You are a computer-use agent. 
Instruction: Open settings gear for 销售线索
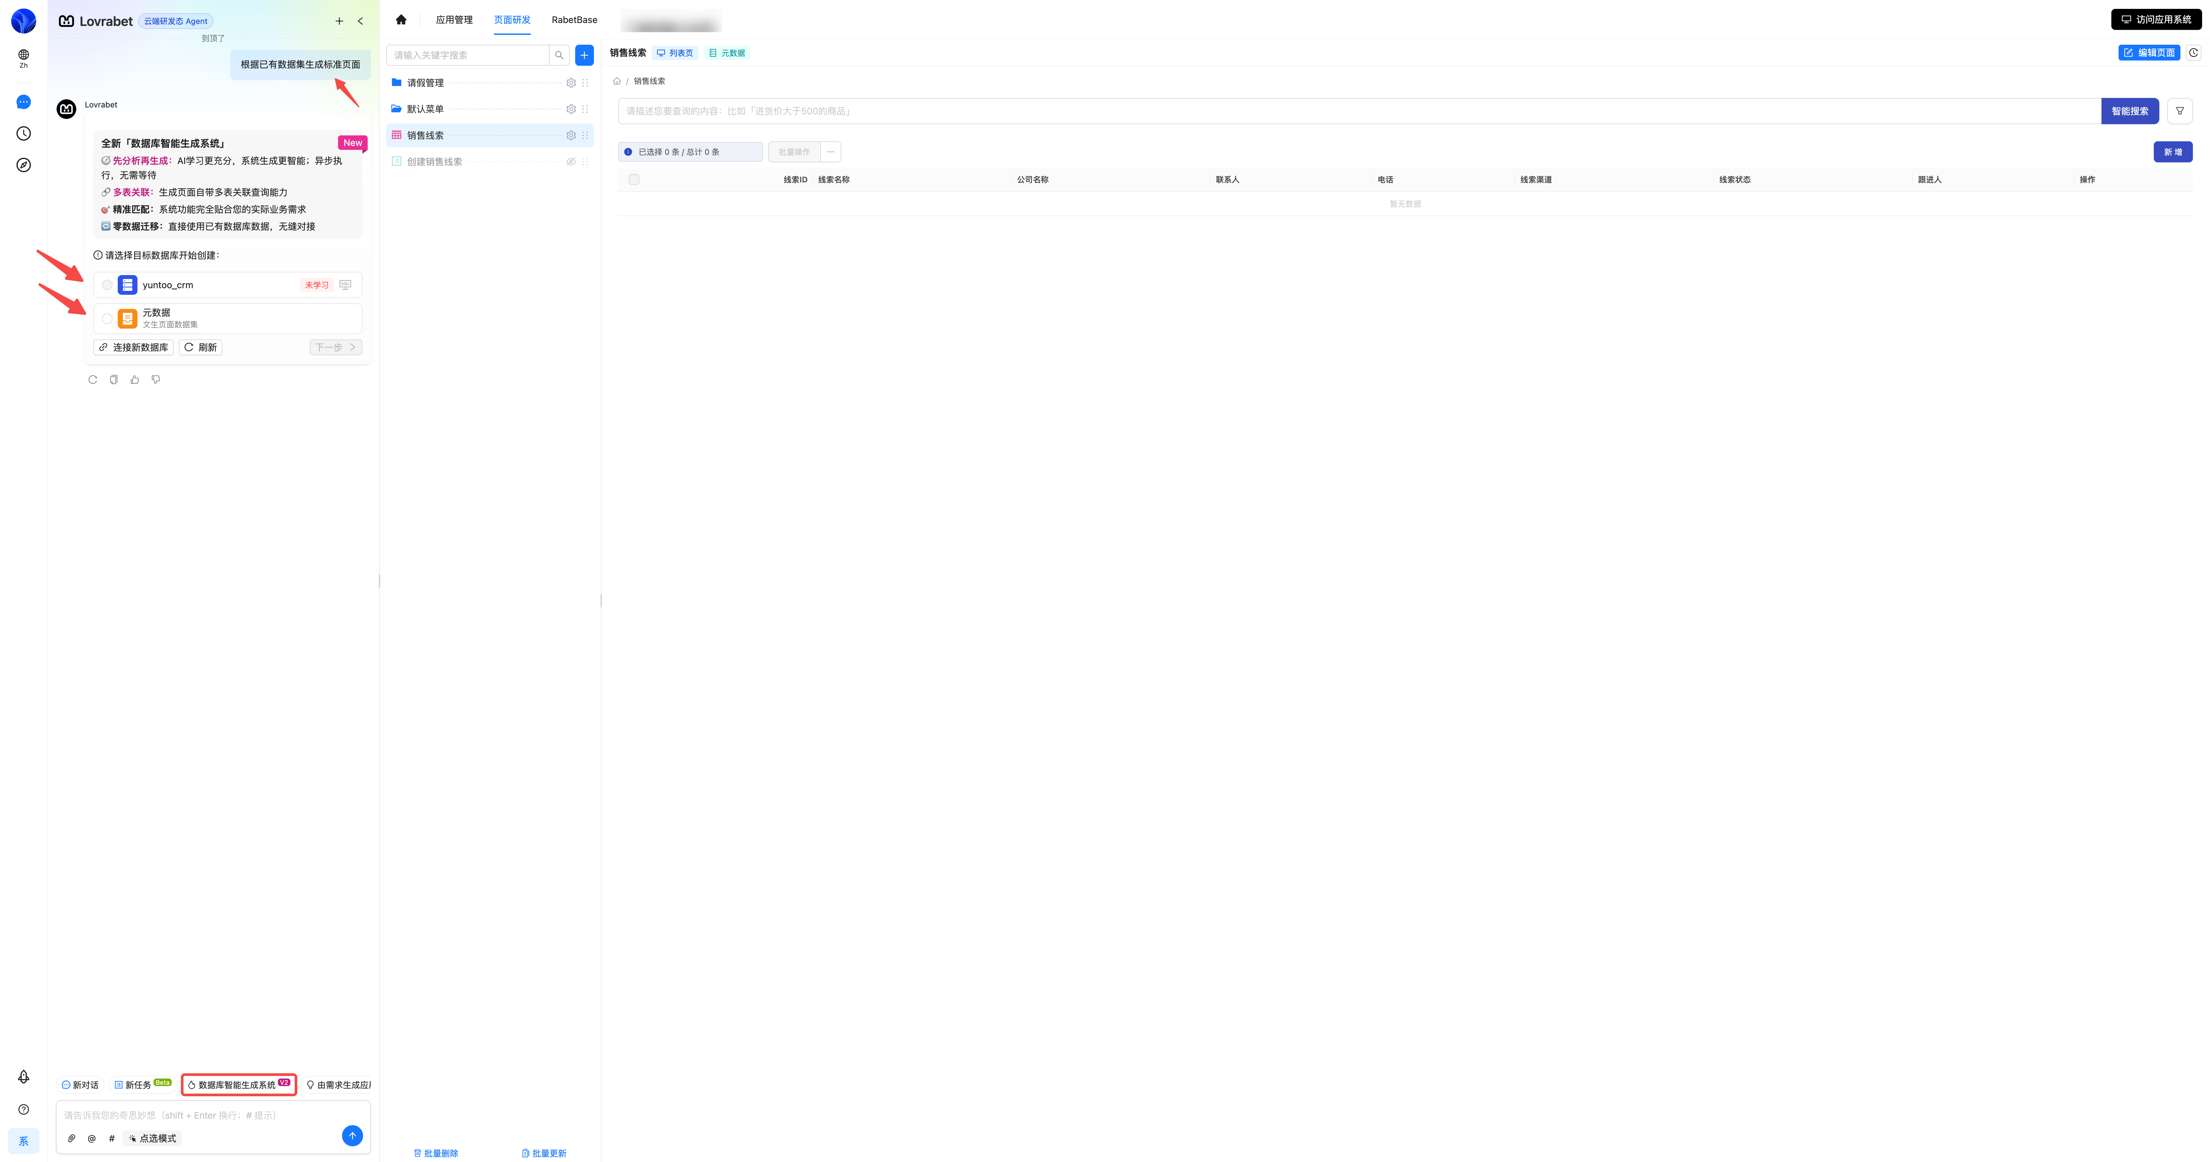571,135
